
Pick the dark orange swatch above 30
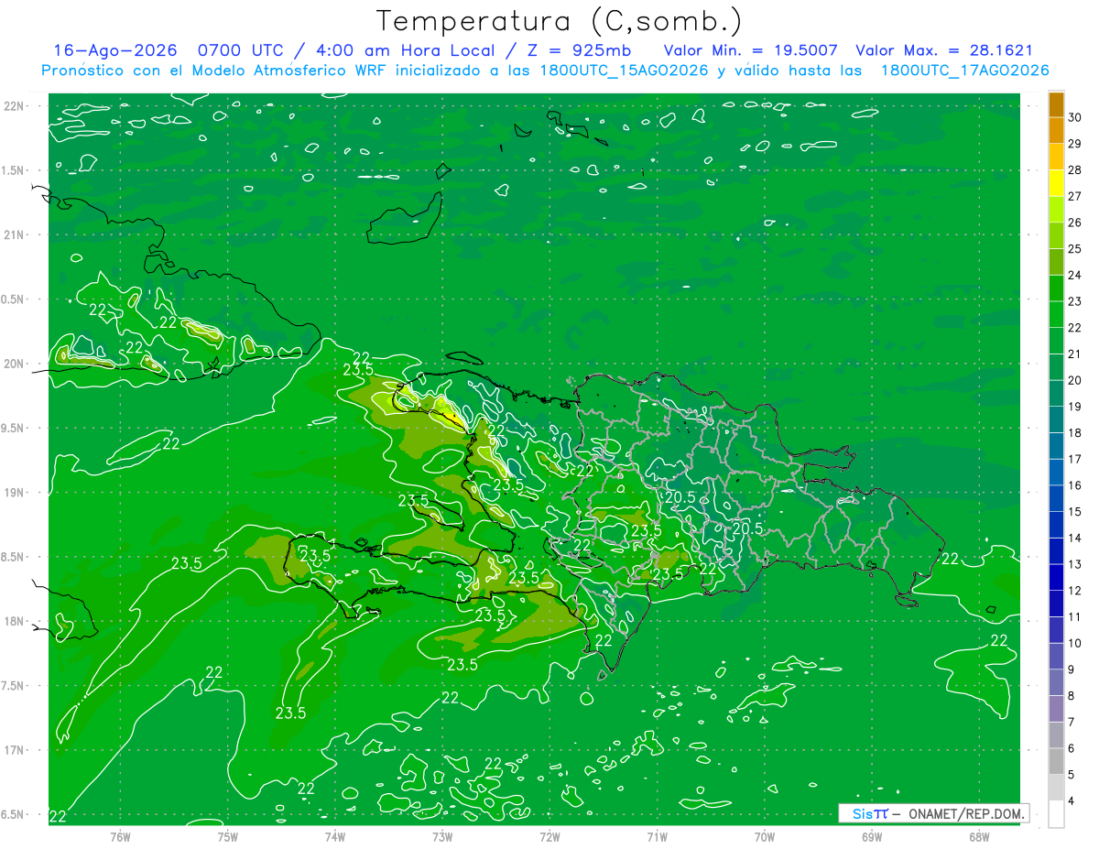click(x=1056, y=104)
